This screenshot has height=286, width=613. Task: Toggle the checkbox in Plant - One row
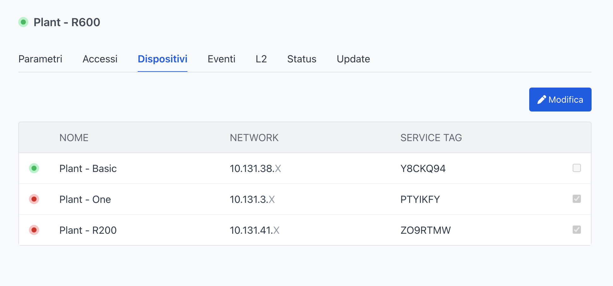point(576,199)
